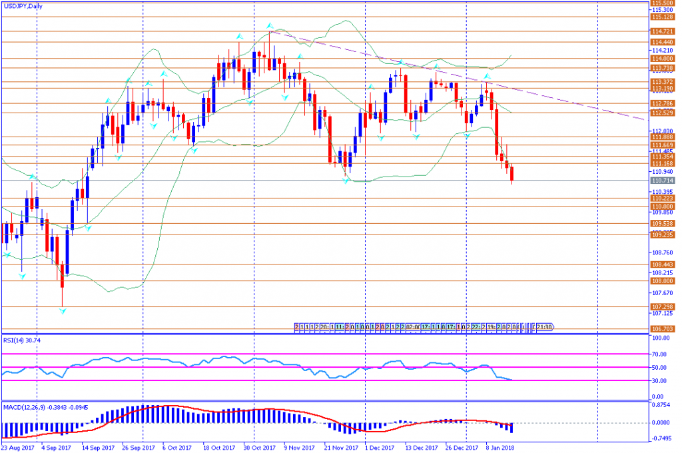
Task: Click the 115.500 price level tag
Action: (661, 3)
